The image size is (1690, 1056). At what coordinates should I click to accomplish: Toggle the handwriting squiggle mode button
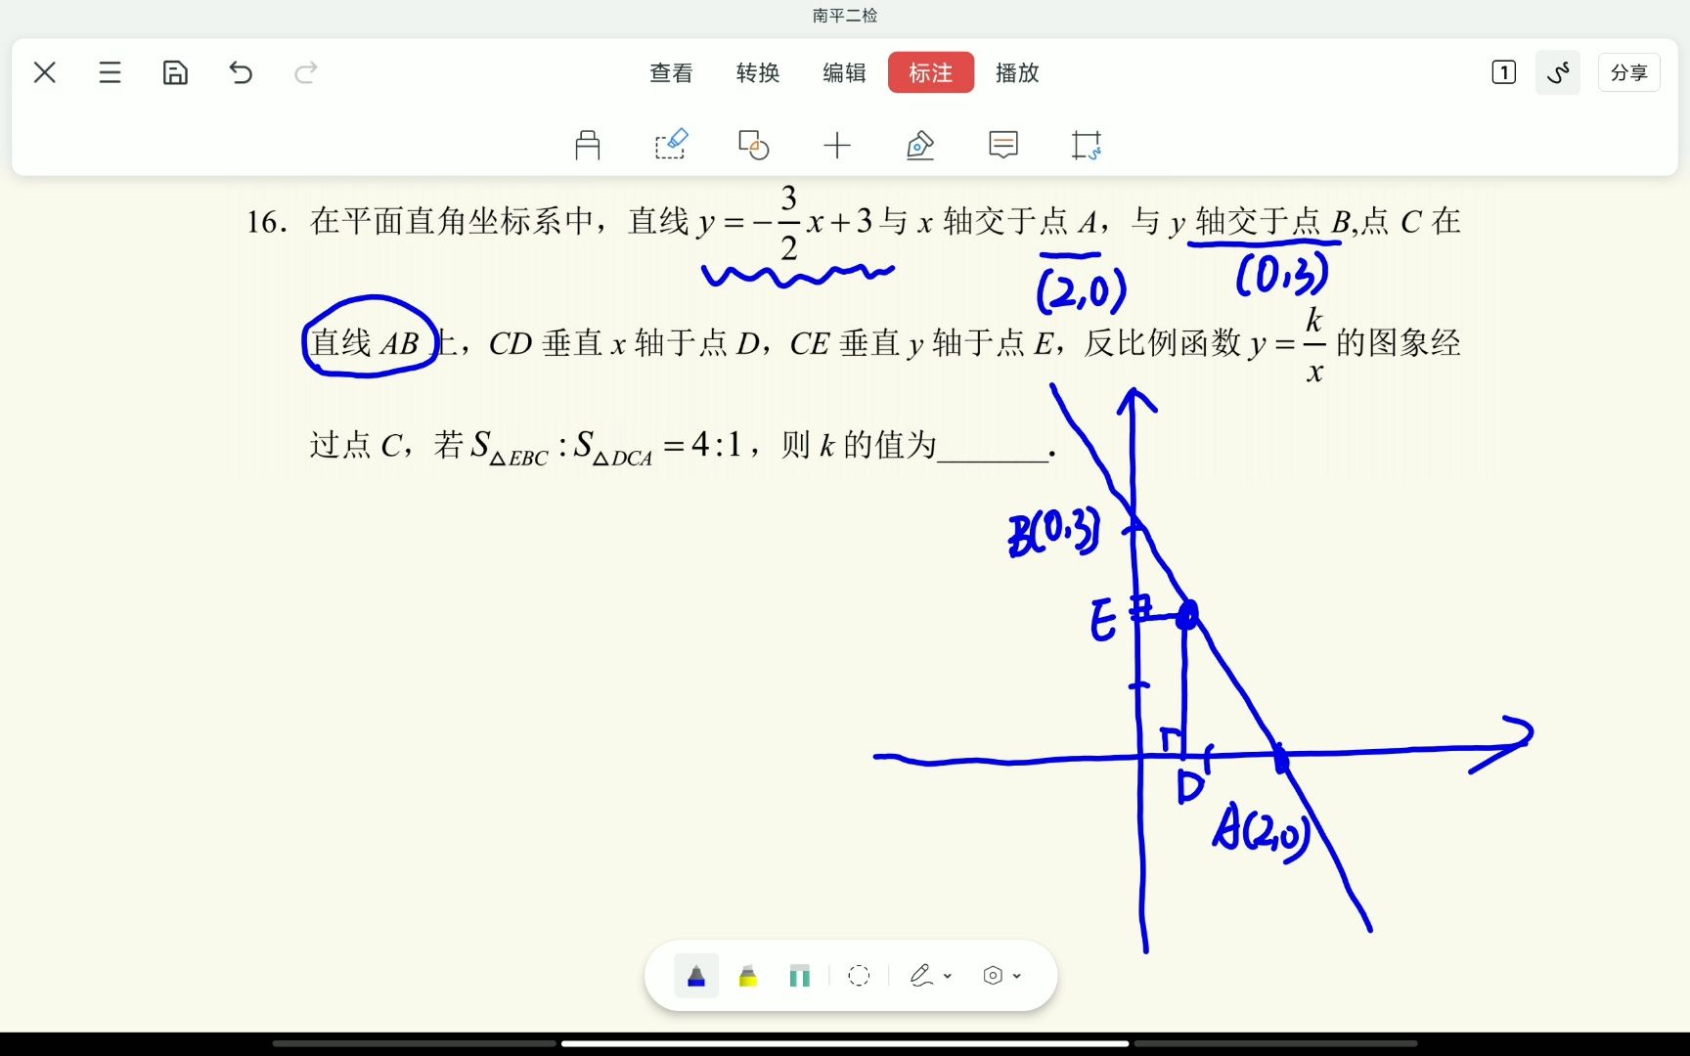click(x=1558, y=72)
